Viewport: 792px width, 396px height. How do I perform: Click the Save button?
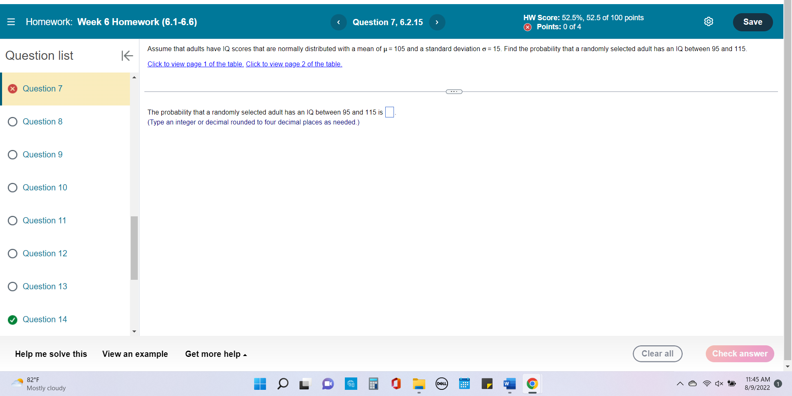click(x=752, y=22)
